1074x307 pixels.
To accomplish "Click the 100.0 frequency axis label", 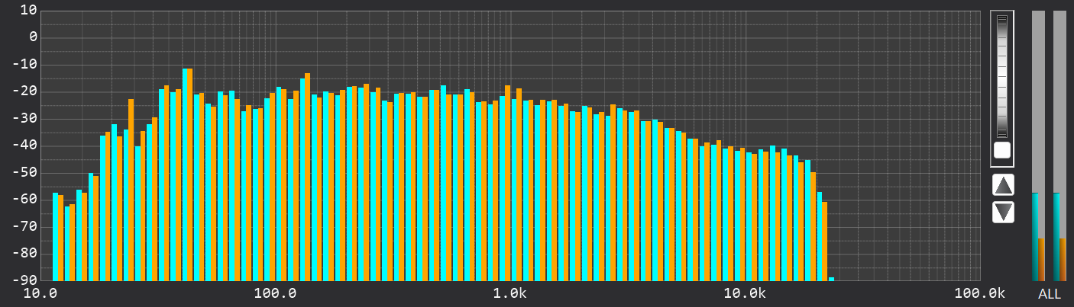I will tap(276, 294).
